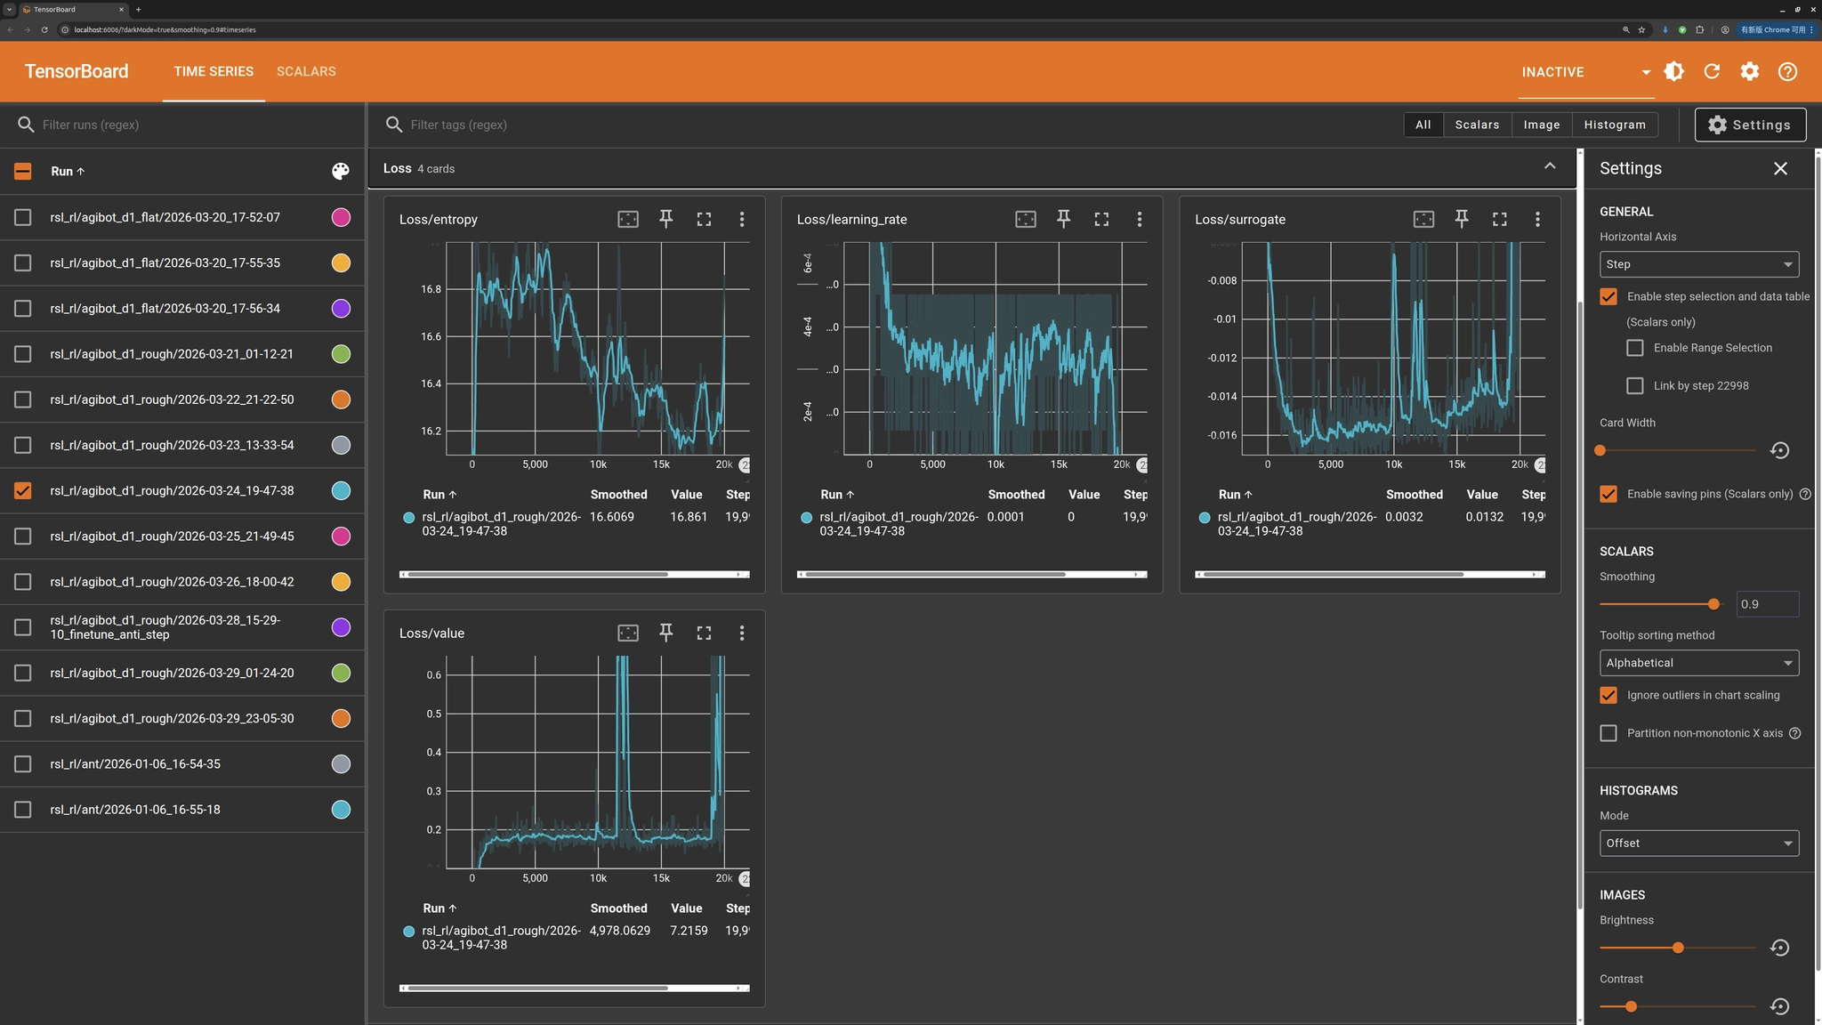Toggle the Settings button above cards
1822x1025 pixels.
click(1750, 125)
